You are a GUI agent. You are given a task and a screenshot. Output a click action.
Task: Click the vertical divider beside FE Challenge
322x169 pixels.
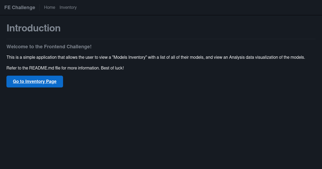click(39, 8)
